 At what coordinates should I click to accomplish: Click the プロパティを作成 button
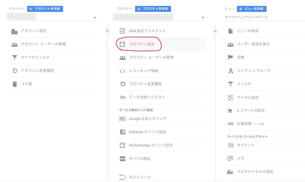tap(153, 9)
